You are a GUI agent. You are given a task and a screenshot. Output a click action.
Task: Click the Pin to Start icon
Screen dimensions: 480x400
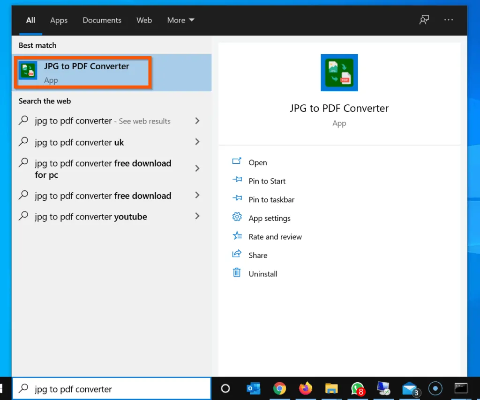[236, 181]
